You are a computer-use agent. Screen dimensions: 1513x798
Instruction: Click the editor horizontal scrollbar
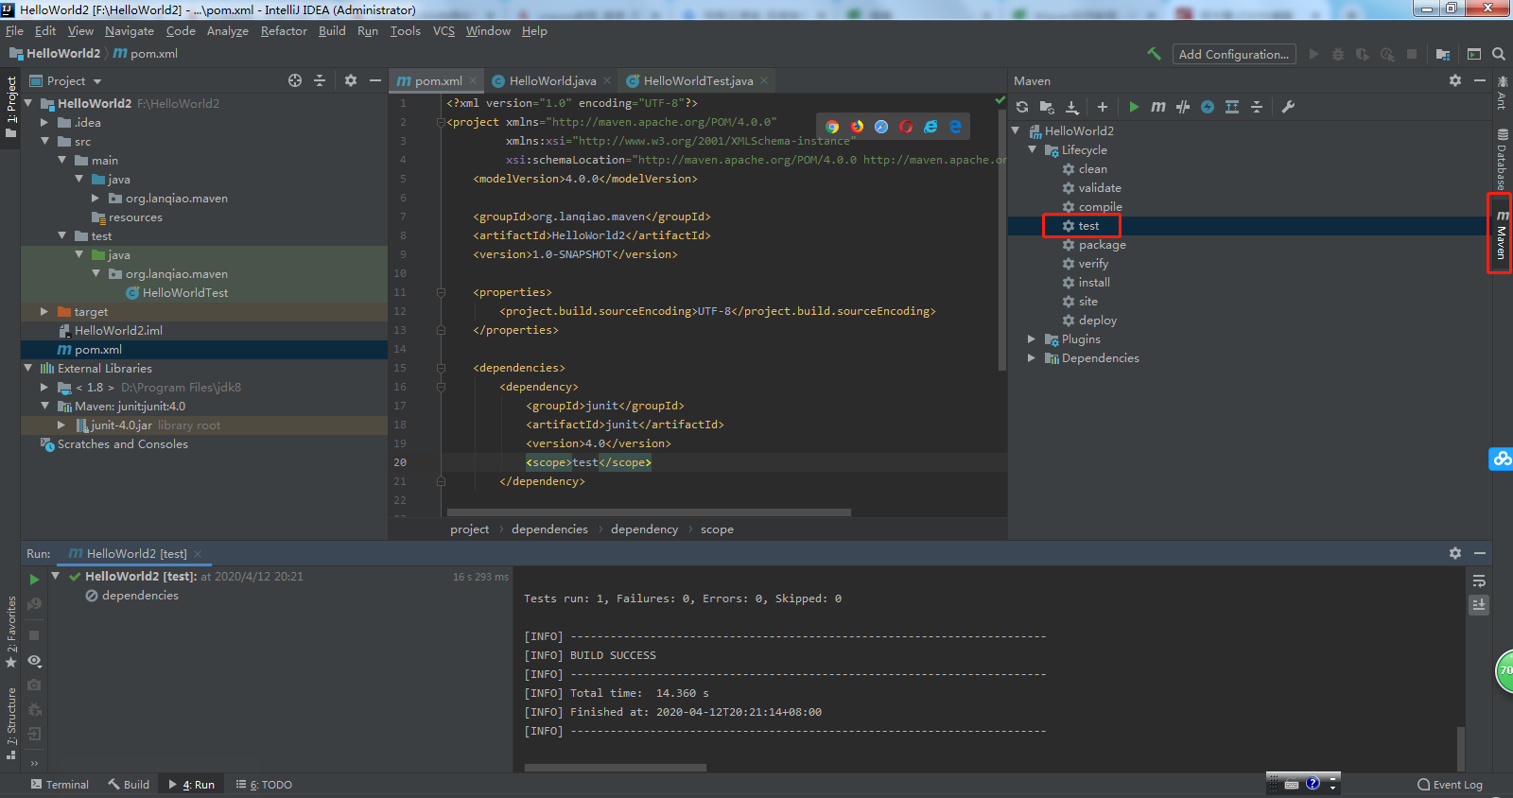(648, 512)
